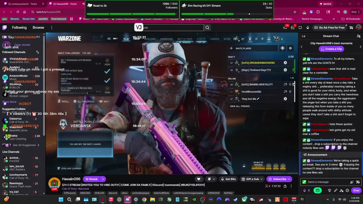This screenshot has width=363, height=204.
Task: Open the Hawaiin096 channel avatar
Action: (54, 184)
